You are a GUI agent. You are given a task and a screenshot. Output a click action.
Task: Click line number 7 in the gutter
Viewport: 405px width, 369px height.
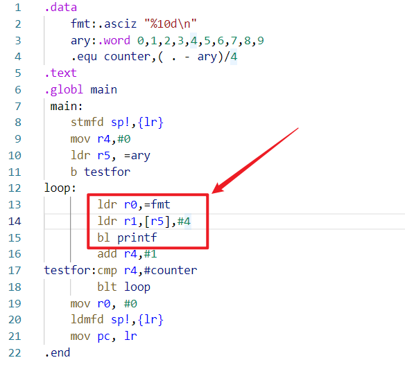click(18, 106)
